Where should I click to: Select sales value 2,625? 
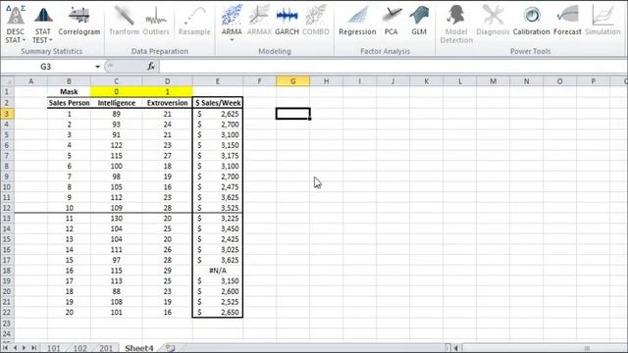[x=218, y=114]
